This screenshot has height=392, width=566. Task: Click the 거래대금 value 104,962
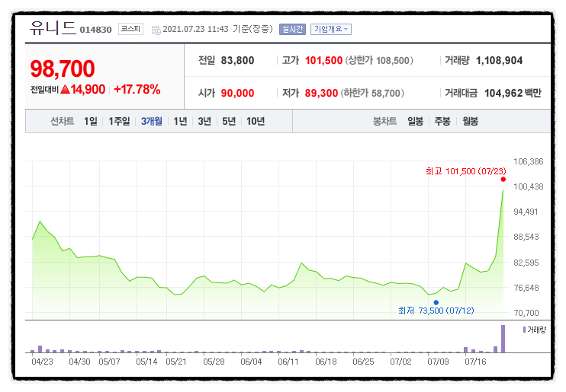pyautogui.click(x=503, y=94)
